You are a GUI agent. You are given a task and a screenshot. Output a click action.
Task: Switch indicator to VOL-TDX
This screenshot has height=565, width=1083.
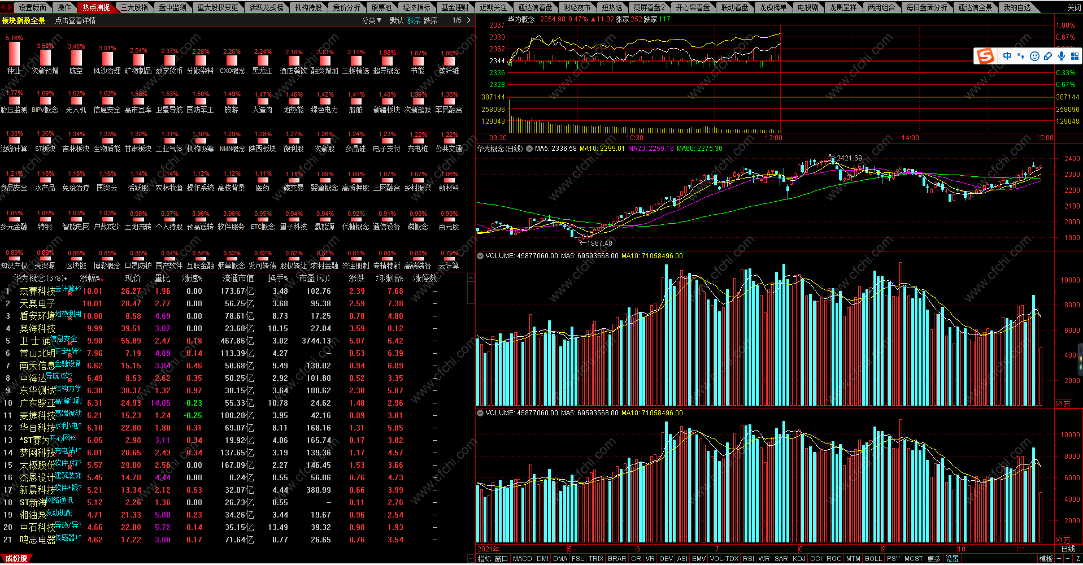[724, 559]
